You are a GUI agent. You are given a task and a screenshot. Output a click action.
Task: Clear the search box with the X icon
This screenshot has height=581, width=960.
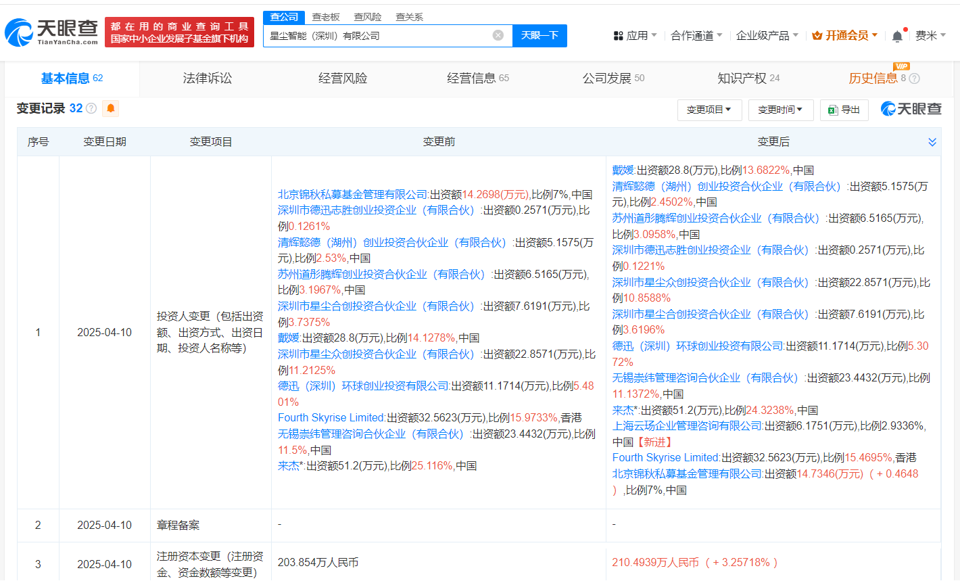(498, 35)
